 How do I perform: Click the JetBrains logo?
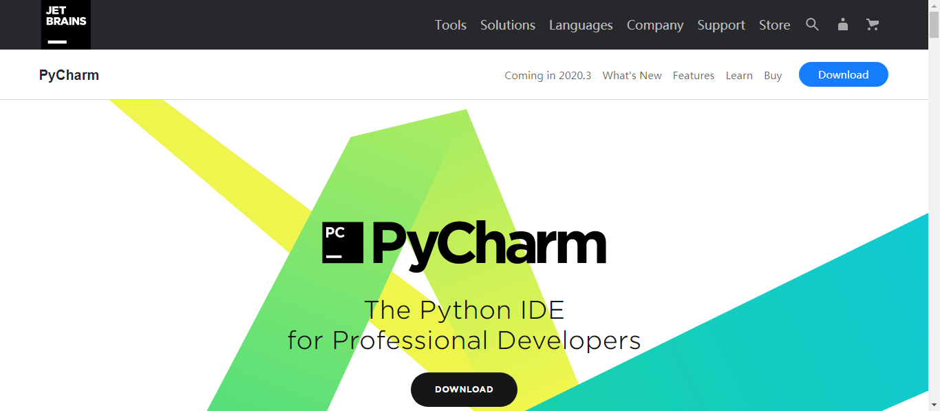65,25
